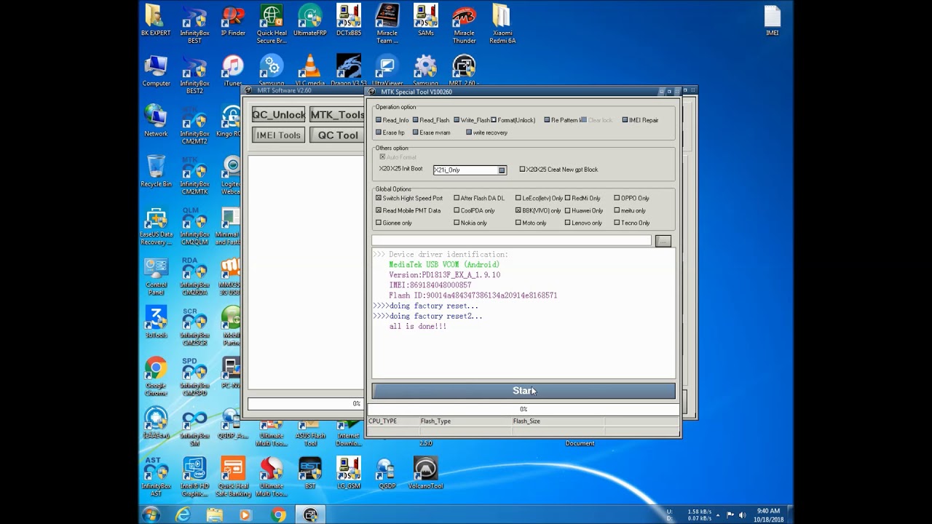Launch the VolcanoTool shortcut

[x=425, y=473]
